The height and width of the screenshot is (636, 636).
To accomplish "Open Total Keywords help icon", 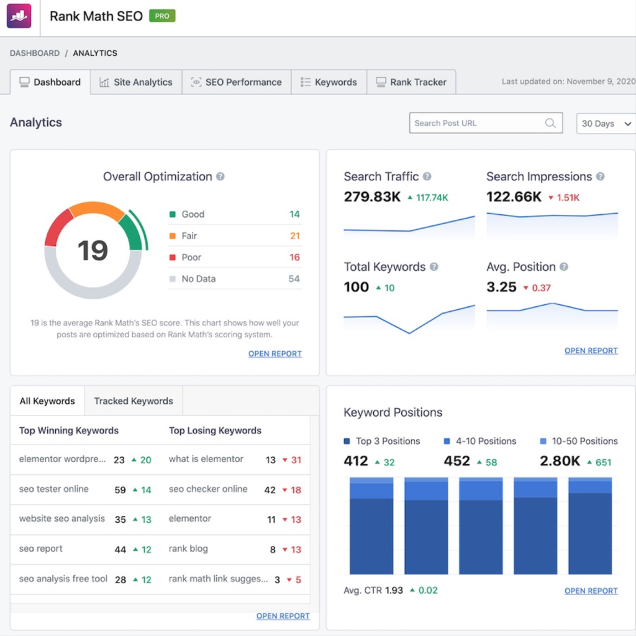I will [x=434, y=266].
